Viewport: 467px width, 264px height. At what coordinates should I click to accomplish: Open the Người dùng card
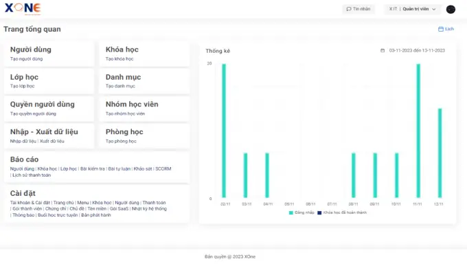pos(49,54)
